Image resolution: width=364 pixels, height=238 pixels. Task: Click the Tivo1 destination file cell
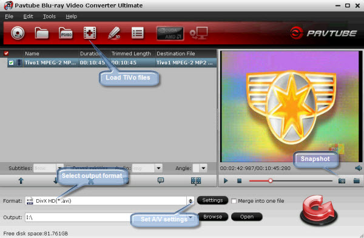pyautogui.click(x=184, y=63)
